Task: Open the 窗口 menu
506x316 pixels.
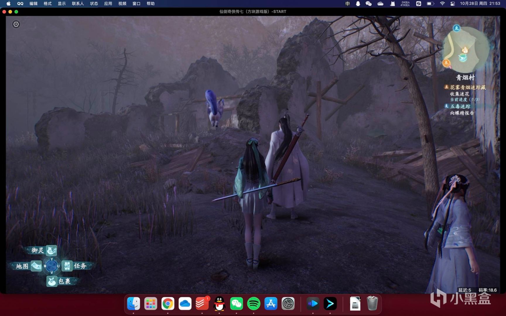Action: point(136,4)
